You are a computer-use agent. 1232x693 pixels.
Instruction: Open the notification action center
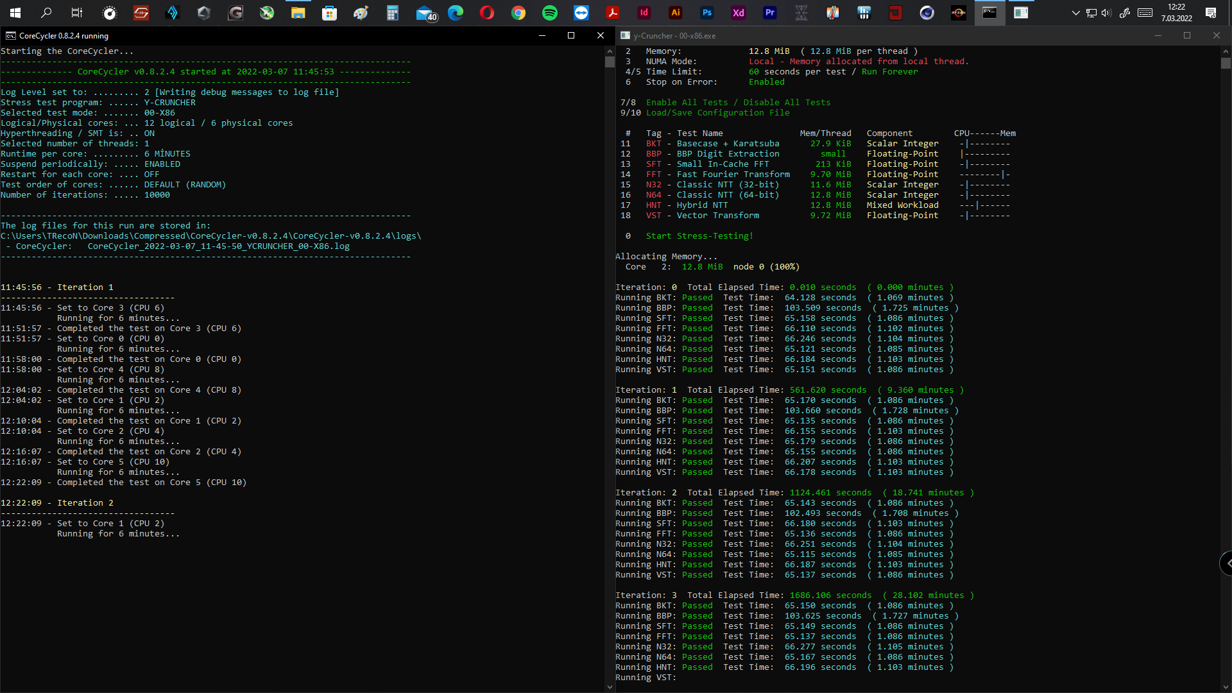(1211, 13)
